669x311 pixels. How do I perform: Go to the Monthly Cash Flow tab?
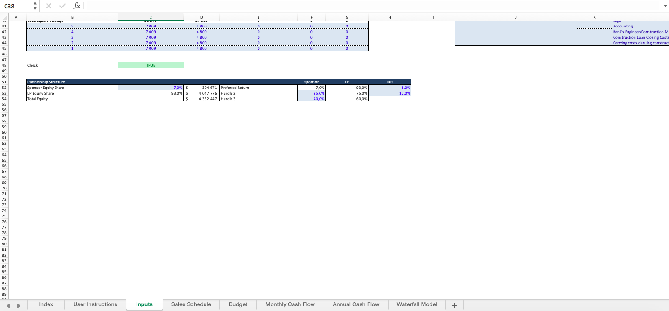pos(290,305)
